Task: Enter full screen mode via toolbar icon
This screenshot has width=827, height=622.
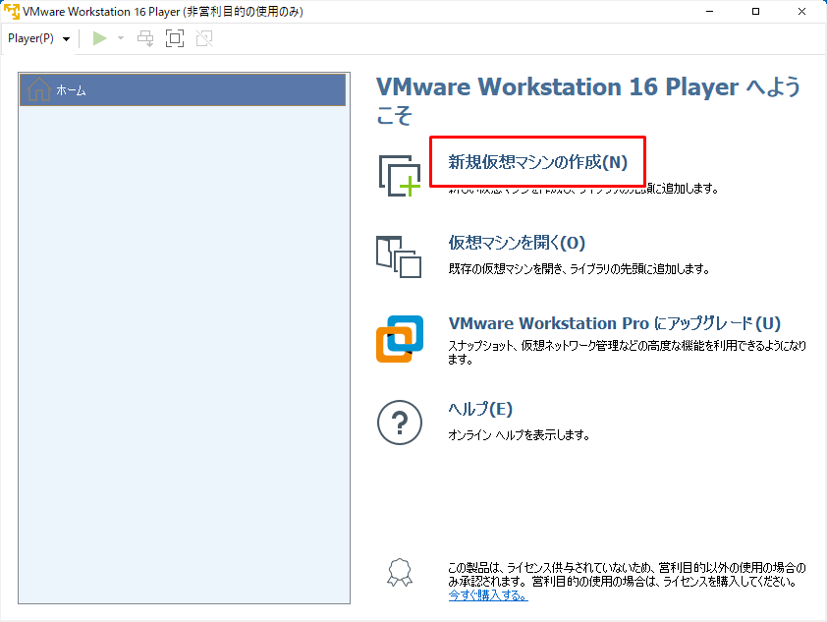Action: (175, 38)
